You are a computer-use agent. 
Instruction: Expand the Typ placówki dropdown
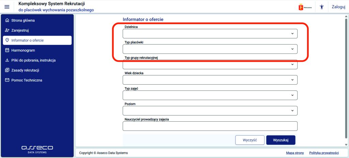pos(210,49)
